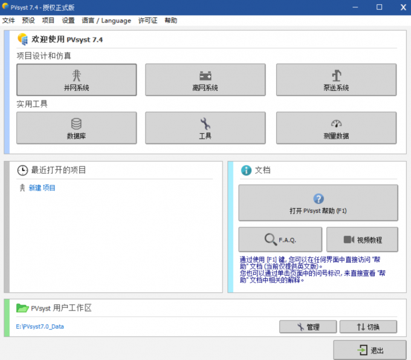
Task: Click the pylon icon beside 新建 项目
Action: point(22,188)
